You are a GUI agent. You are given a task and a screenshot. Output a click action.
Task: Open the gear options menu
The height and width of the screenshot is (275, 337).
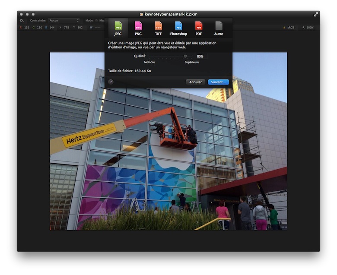pyautogui.click(x=22, y=21)
